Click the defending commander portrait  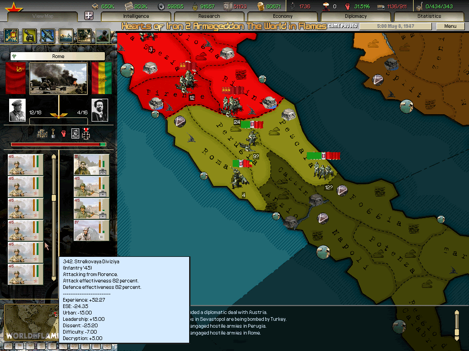[x=100, y=110]
